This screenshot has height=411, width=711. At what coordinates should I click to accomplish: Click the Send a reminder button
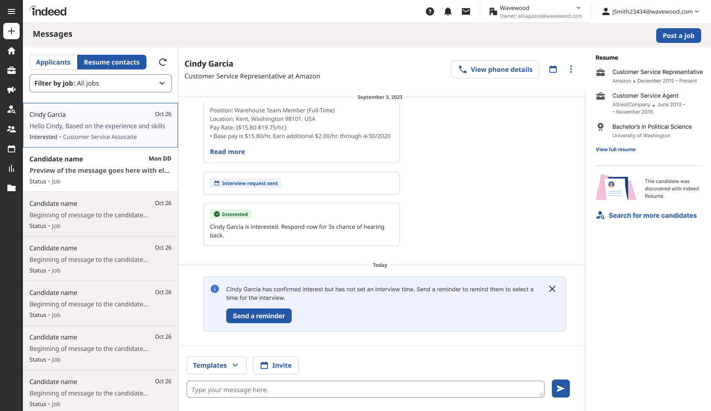click(x=259, y=316)
